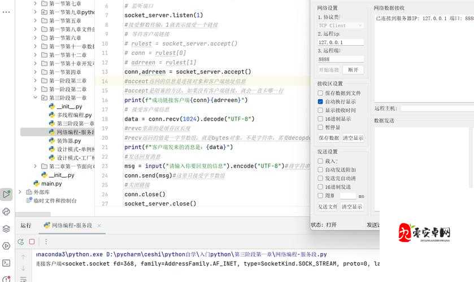Open the vertical dots more menu in run toolbar

(46, 241)
